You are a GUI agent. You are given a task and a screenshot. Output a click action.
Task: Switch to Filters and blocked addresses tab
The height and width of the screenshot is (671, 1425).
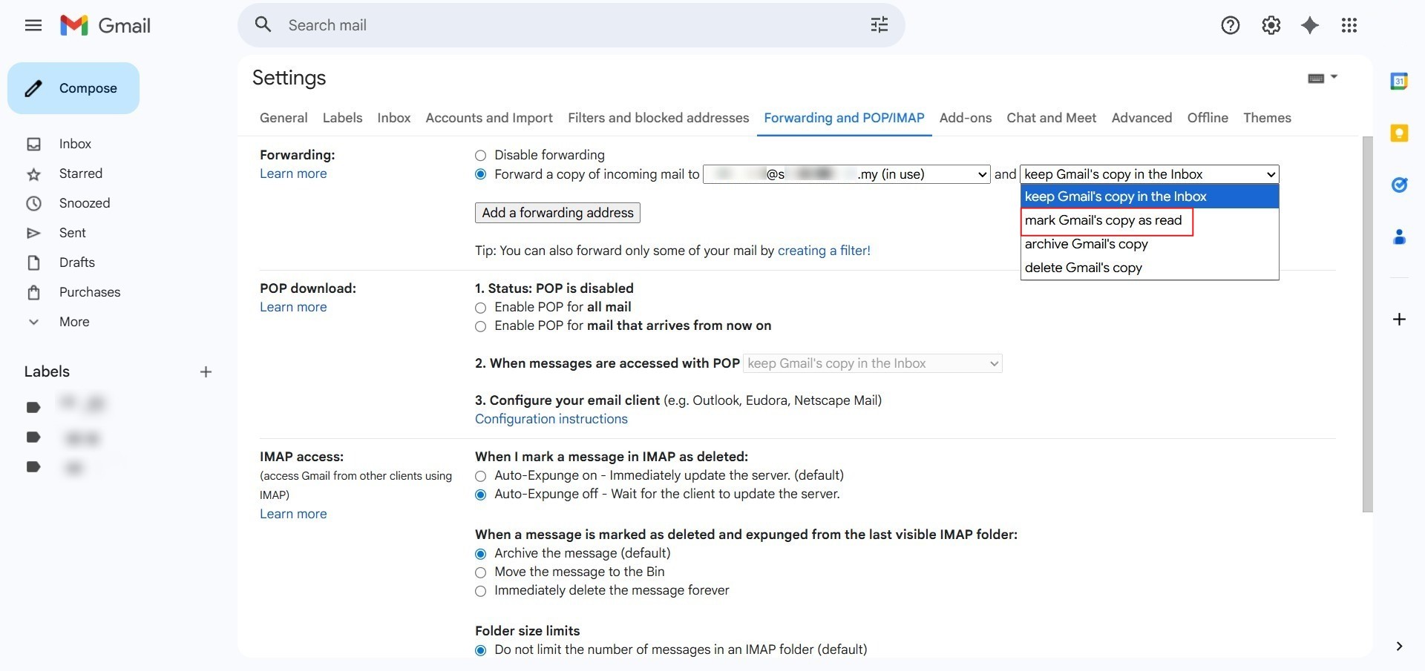[658, 118]
